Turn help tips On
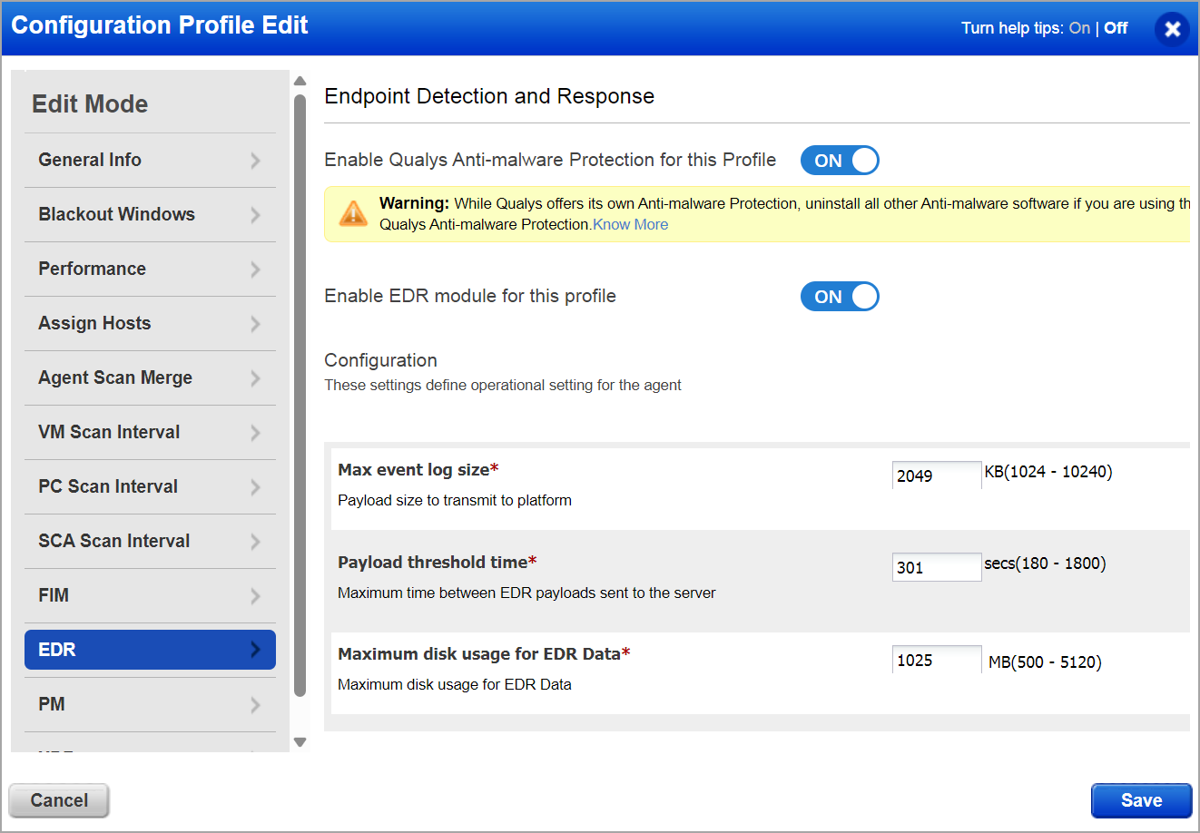Image resolution: width=1200 pixels, height=833 pixels. 1079,28
